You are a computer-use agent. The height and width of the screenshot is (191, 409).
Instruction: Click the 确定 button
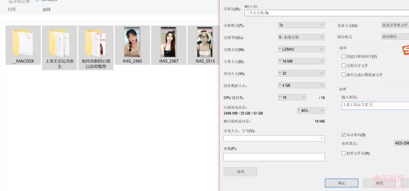[342, 183]
